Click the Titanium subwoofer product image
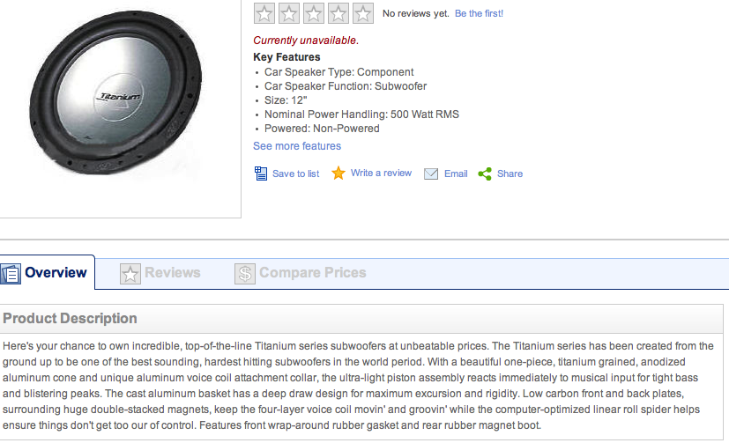The image size is (729, 443). [x=115, y=92]
